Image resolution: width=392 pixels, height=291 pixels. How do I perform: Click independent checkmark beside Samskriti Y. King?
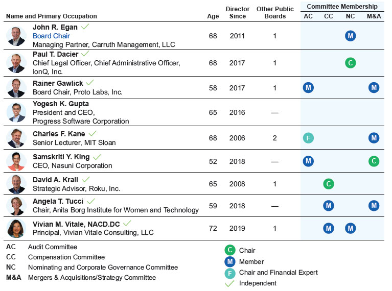pos(97,157)
